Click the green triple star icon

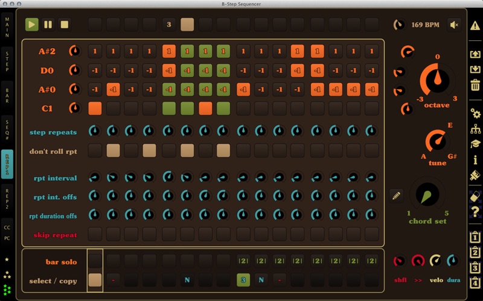[x=7, y=290]
